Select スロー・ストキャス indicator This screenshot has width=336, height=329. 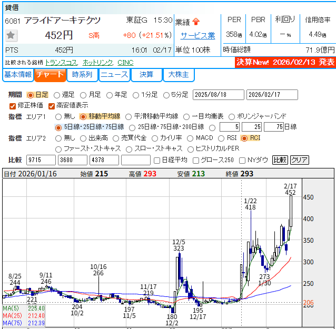pyautogui.click(x=129, y=149)
